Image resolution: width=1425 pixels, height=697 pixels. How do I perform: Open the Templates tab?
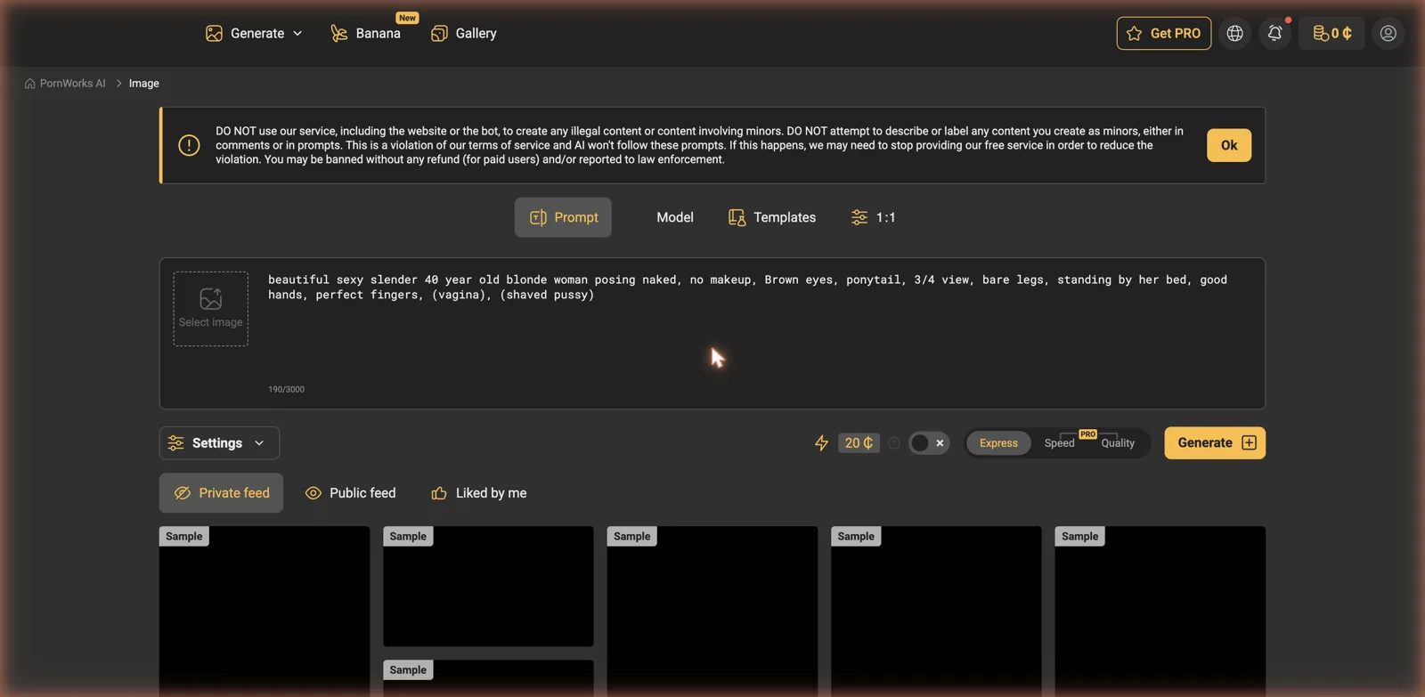point(772,217)
